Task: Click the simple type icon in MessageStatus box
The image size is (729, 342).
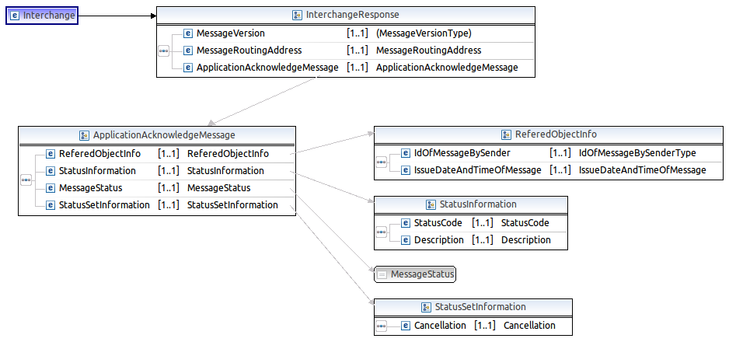Action: pos(382,274)
